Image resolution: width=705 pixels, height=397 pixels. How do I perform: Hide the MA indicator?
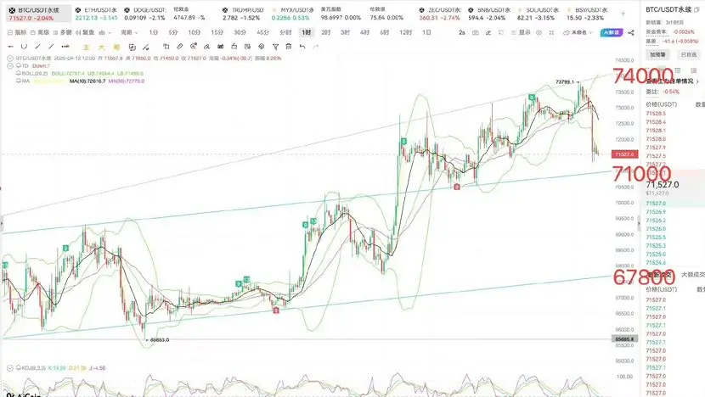click(19, 81)
